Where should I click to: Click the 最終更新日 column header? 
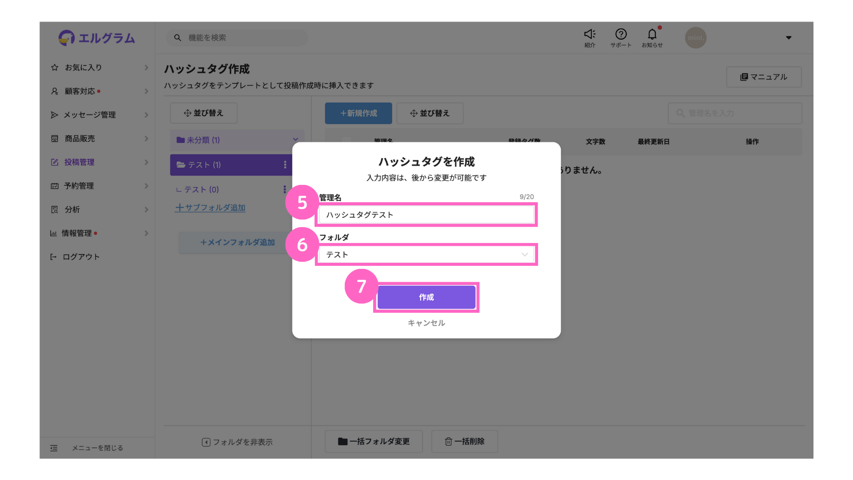(653, 142)
